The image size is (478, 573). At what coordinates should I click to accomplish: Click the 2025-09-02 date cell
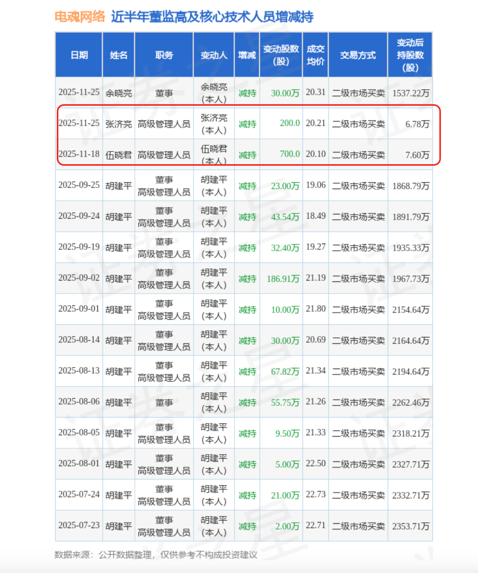click(x=79, y=277)
